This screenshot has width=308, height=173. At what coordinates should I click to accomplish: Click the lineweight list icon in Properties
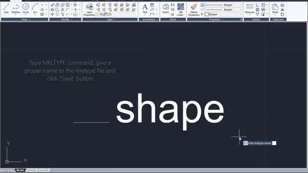[202, 5]
